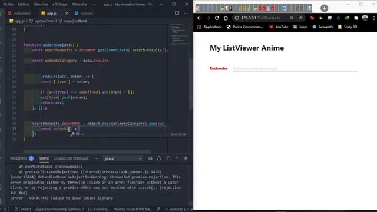Open the Extensions puzzle piece menu

[x=356, y=18]
